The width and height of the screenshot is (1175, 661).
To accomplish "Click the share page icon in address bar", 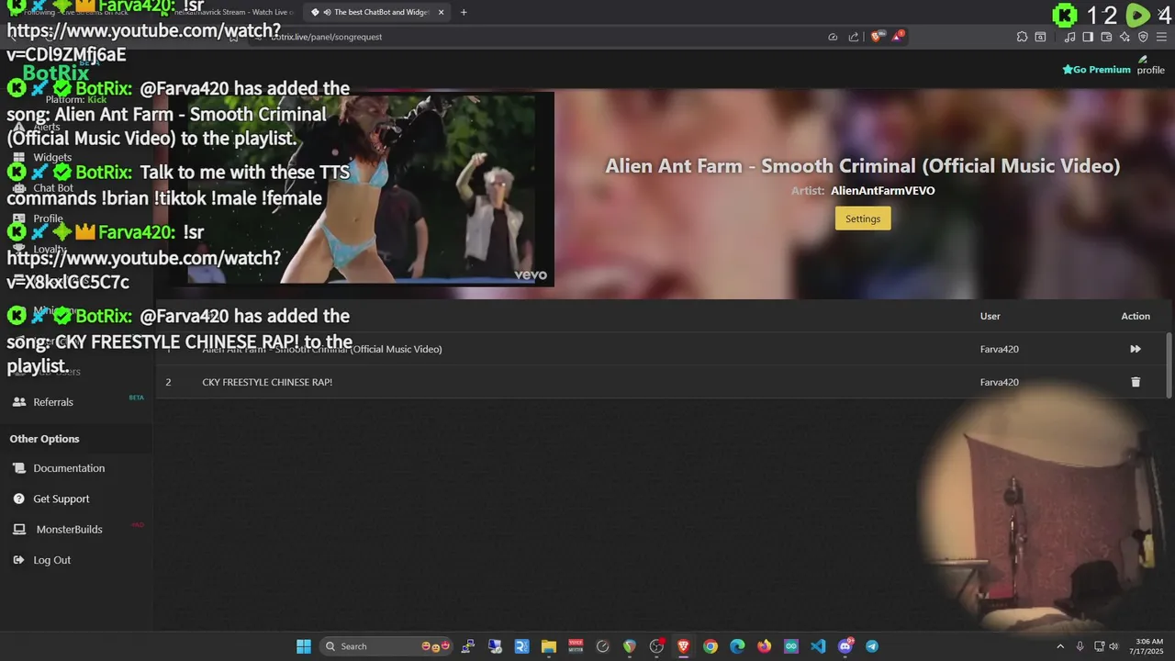I will pos(854,37).
